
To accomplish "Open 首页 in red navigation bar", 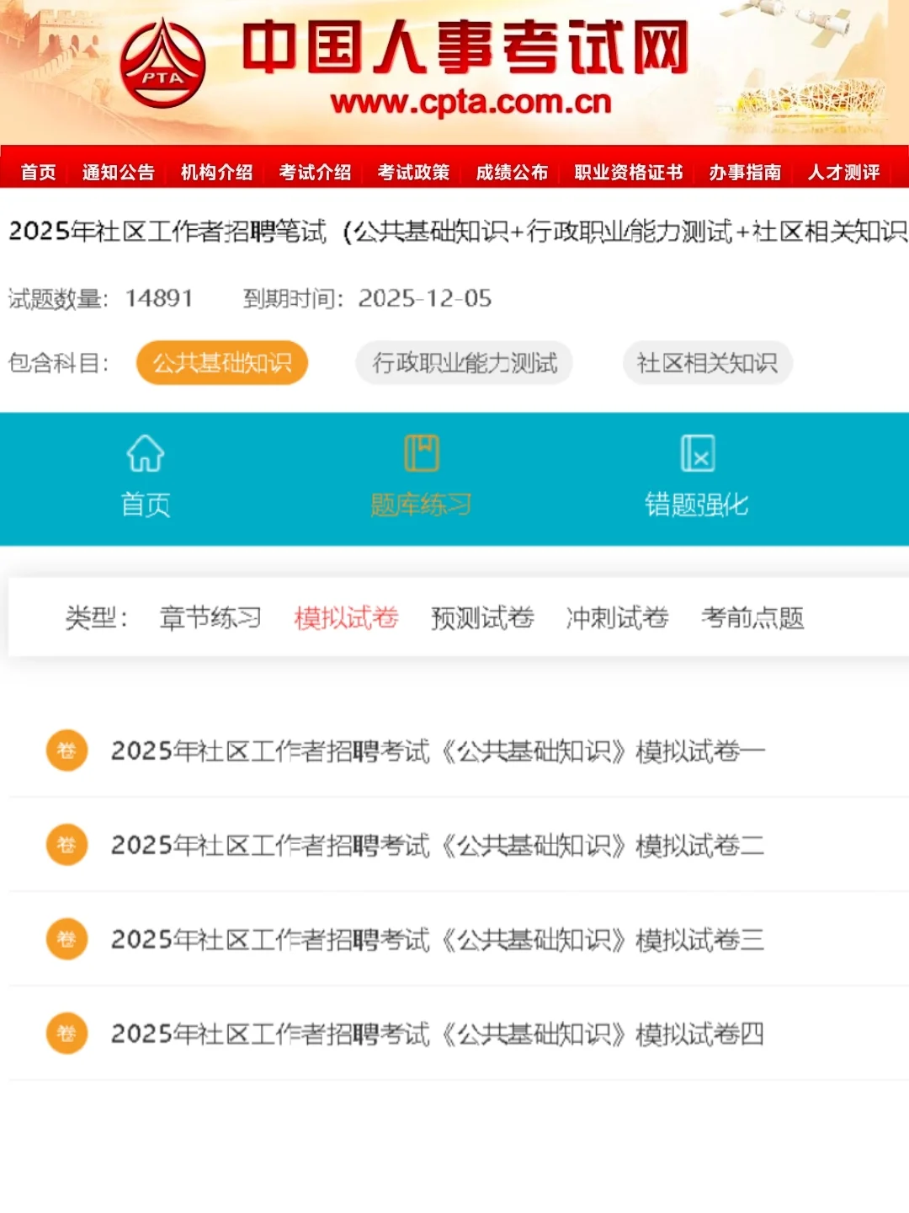I will click(x=39, y=173).
